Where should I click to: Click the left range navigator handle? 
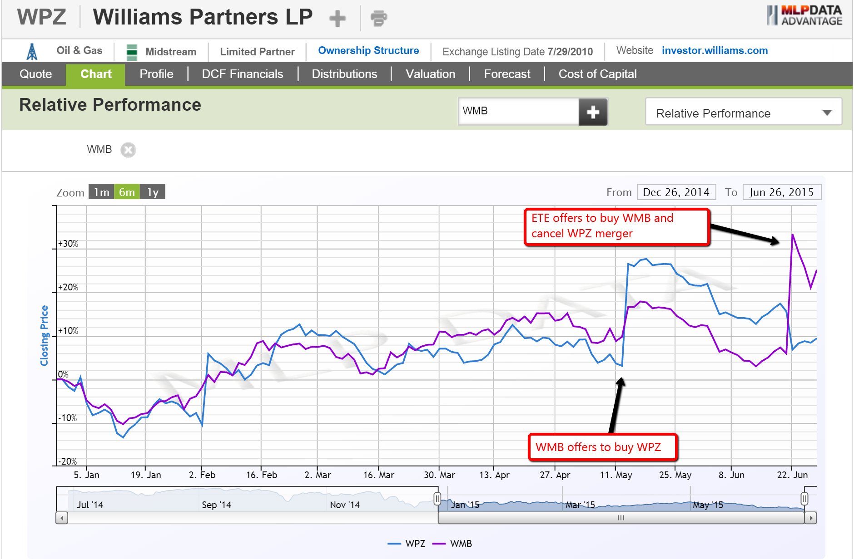tap(437, 499)
